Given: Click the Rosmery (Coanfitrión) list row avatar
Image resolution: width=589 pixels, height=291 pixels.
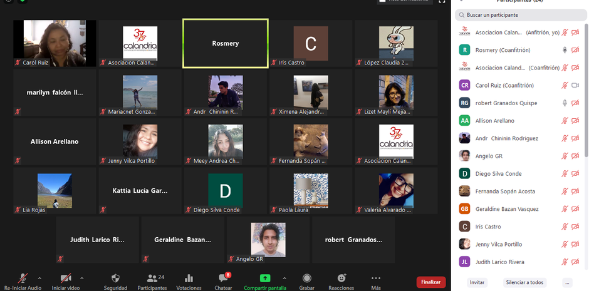Looking at the screenshot, I should (465, 50).
